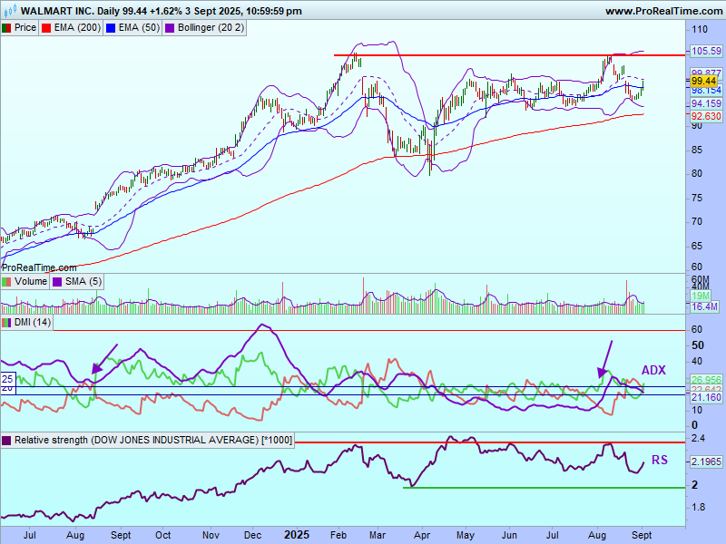
Task: Click the Dec label on time axis
Action: pos(252,535)
